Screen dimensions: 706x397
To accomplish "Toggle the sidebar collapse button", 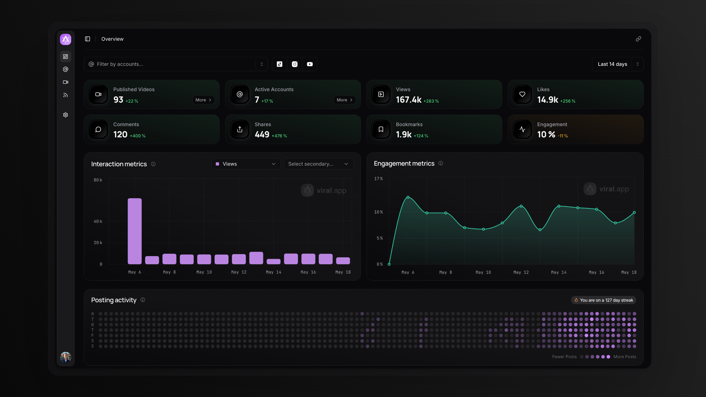I will click(87, 39).
